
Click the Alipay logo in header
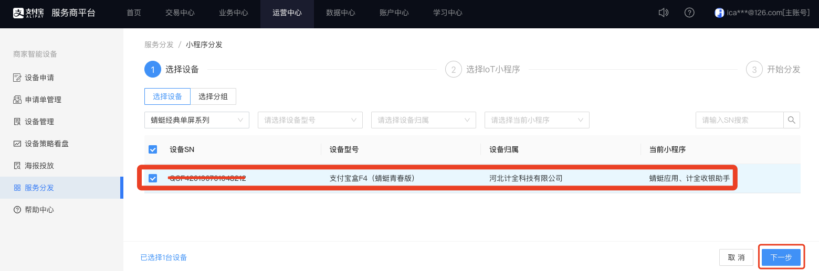28,13
